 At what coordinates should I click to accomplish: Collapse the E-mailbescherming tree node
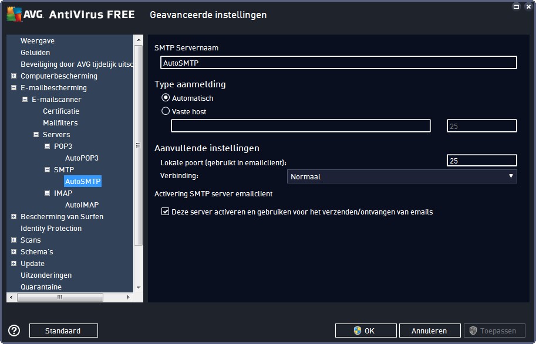coord(14,88)
